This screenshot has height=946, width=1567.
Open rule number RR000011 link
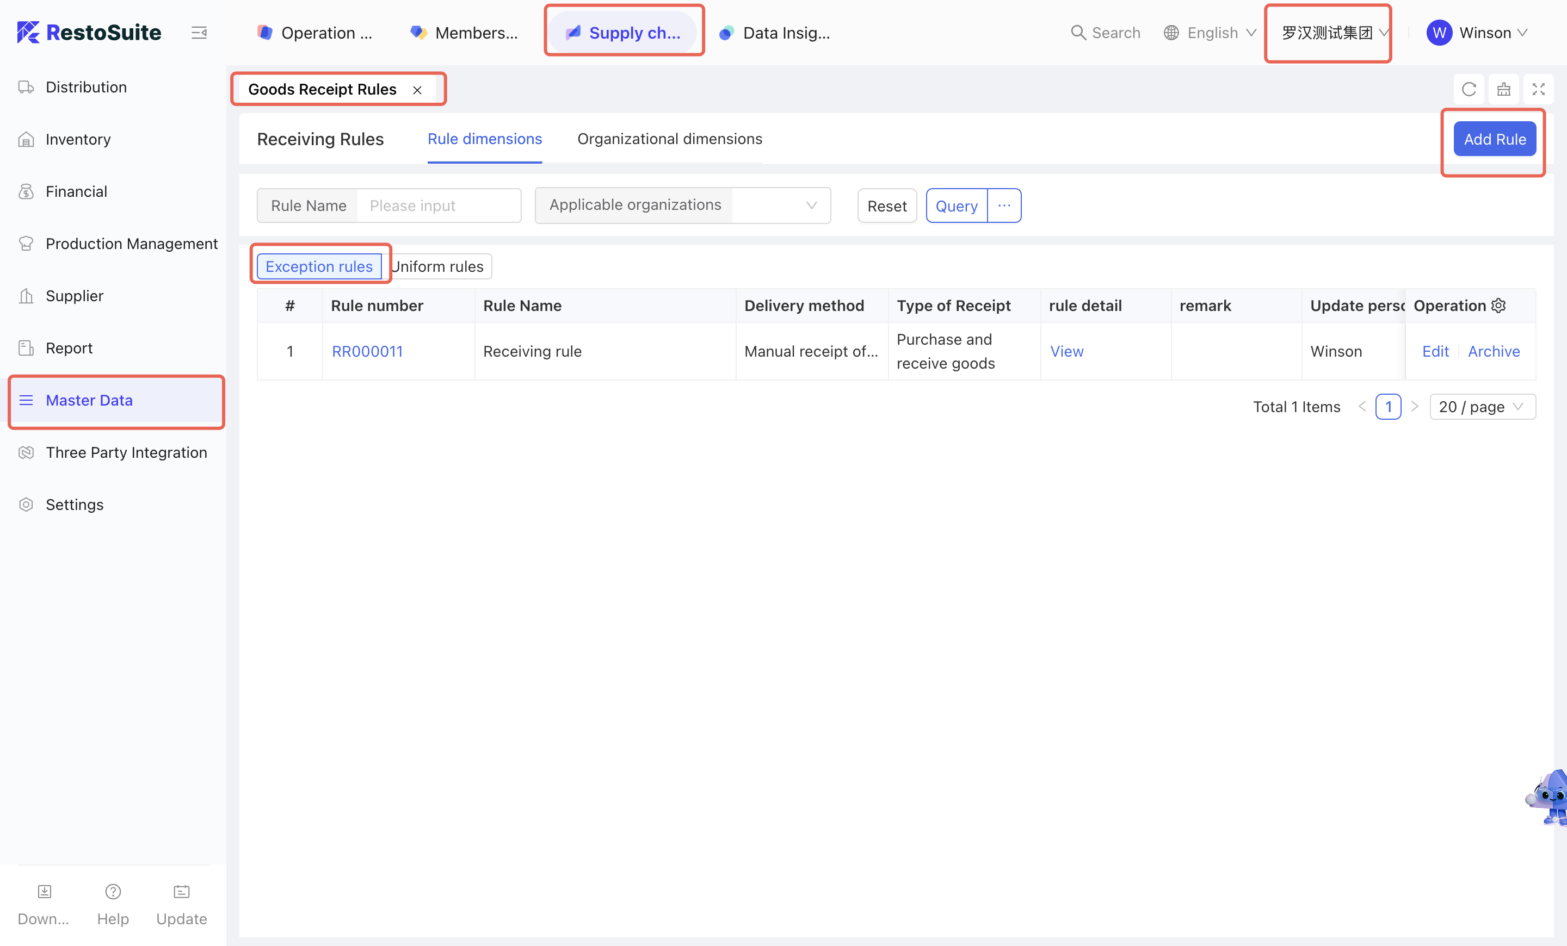pos(367,351)
